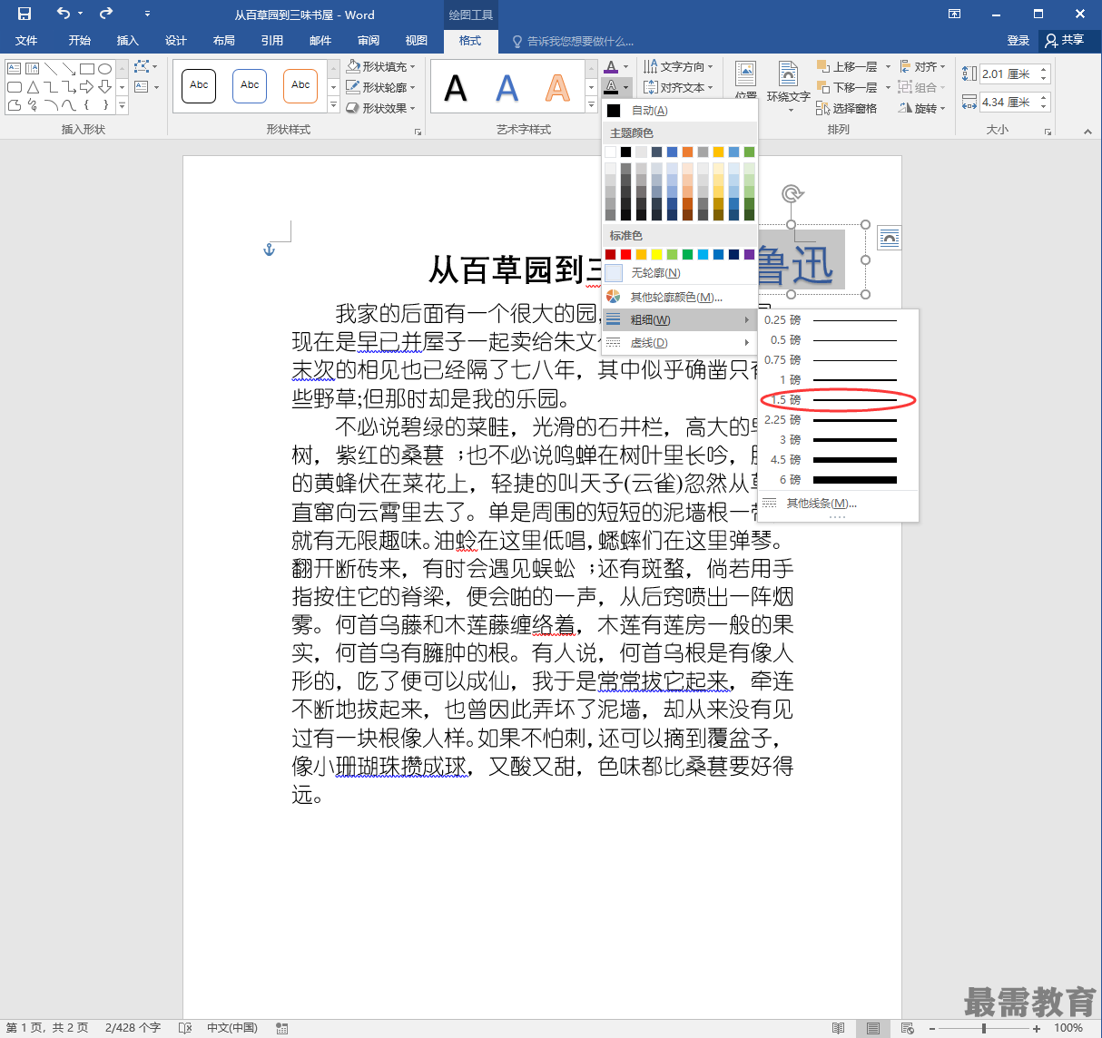Switch to the 设计 (Design) tab
Screen dimensions: 1102x1038
pos(176,41)
